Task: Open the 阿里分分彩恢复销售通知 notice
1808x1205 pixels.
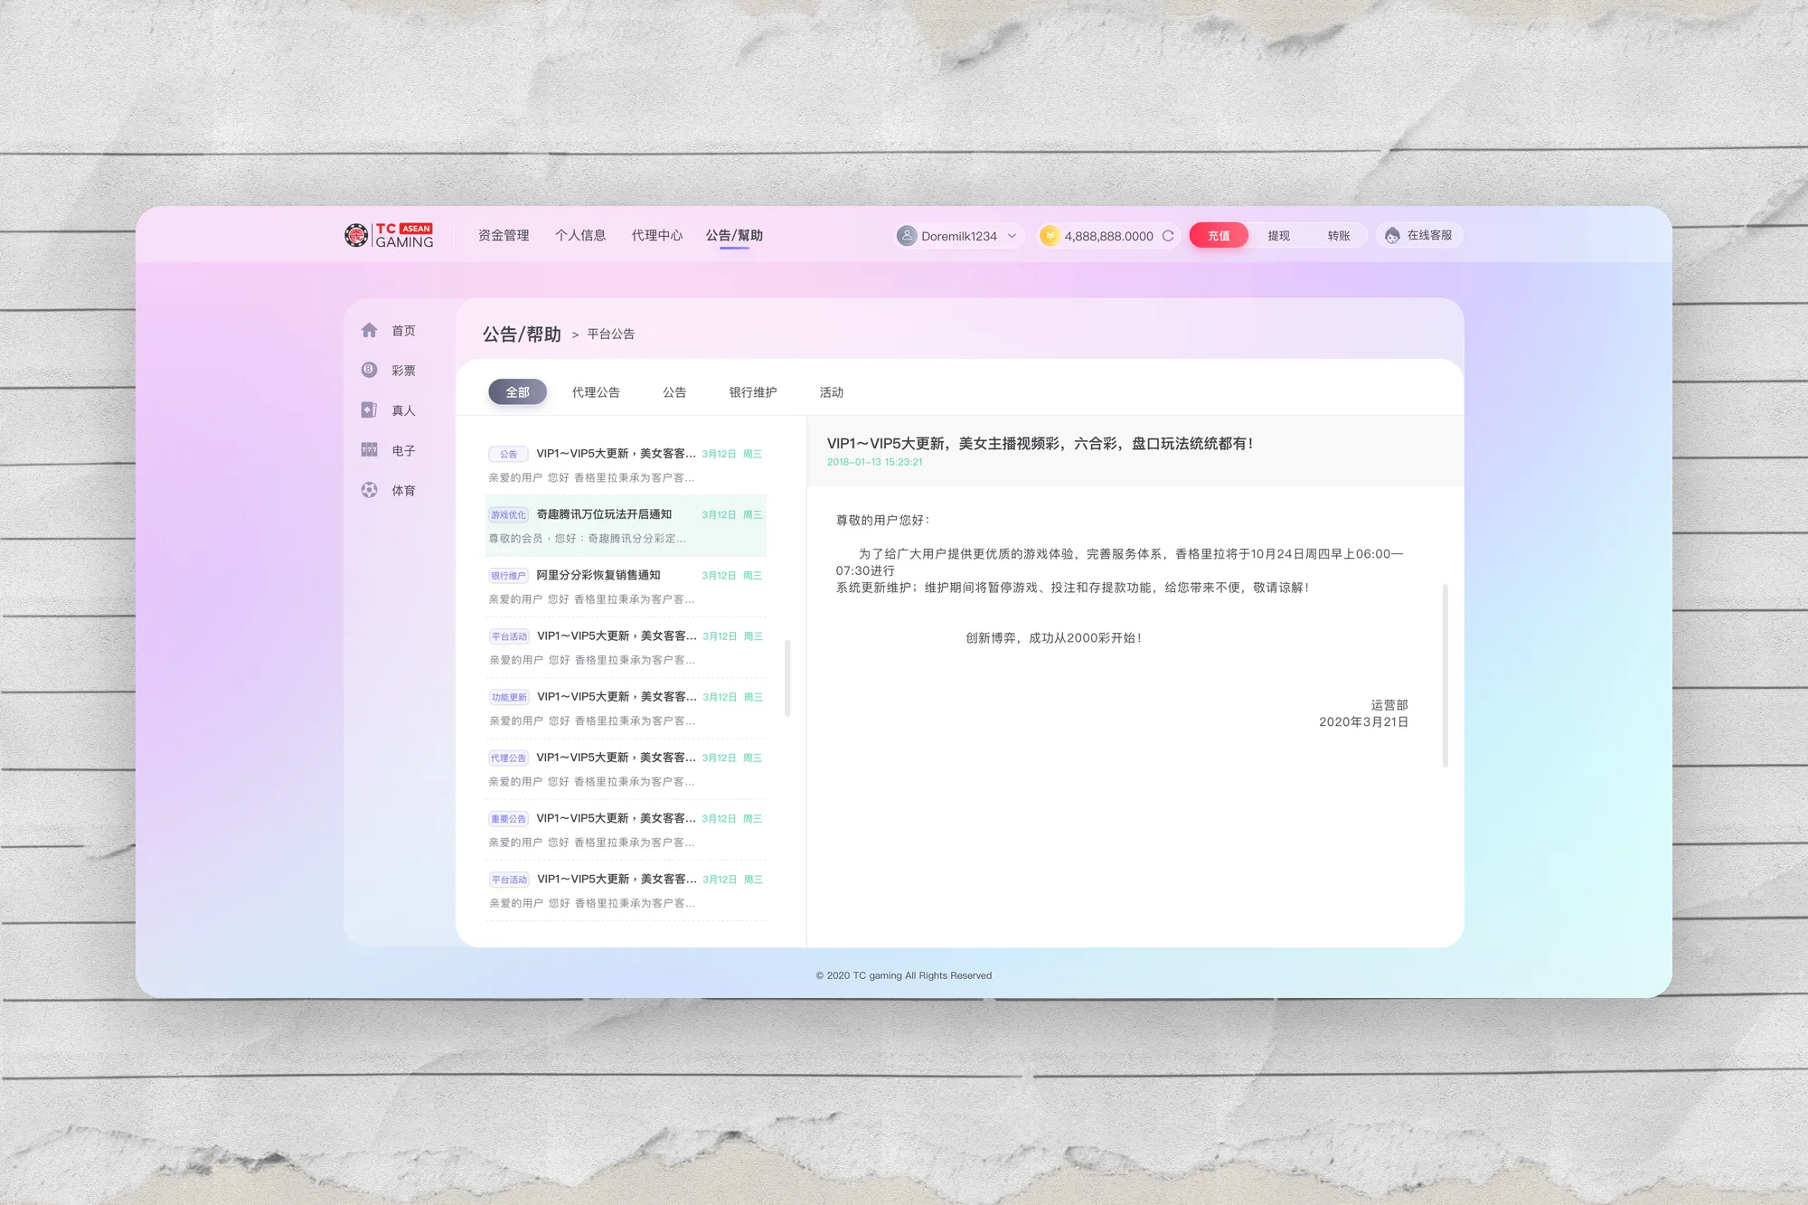Action: [626, 586]
